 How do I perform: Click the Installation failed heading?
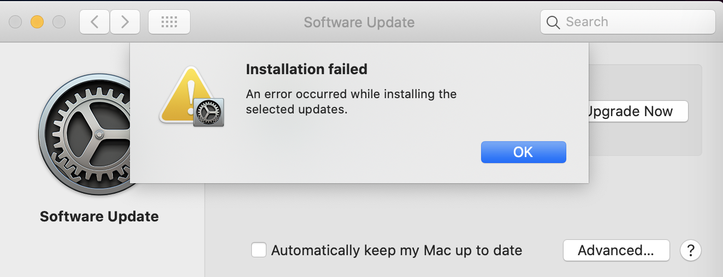click(x=306, y=69)
